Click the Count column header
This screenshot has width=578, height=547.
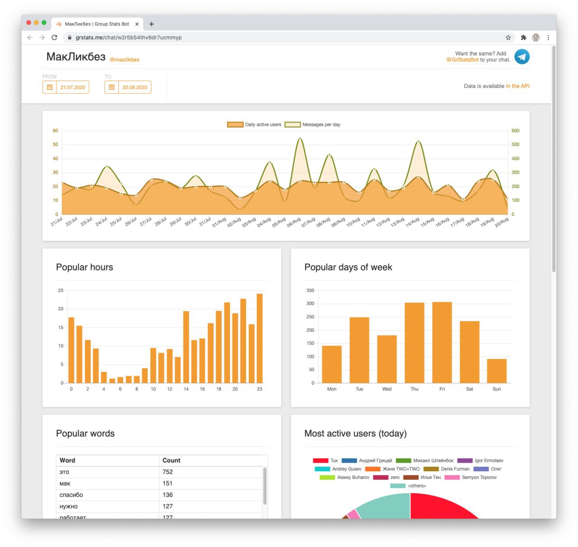pos(210,460)
